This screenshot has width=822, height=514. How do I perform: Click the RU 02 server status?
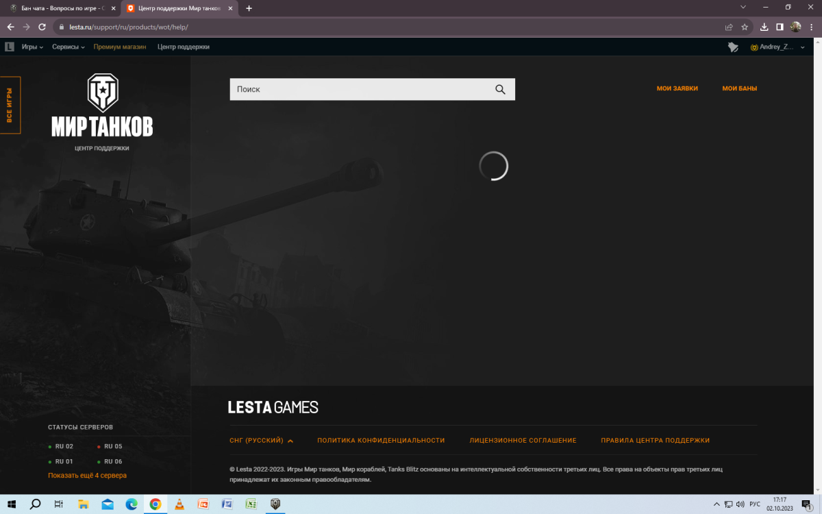pos(61,447)
